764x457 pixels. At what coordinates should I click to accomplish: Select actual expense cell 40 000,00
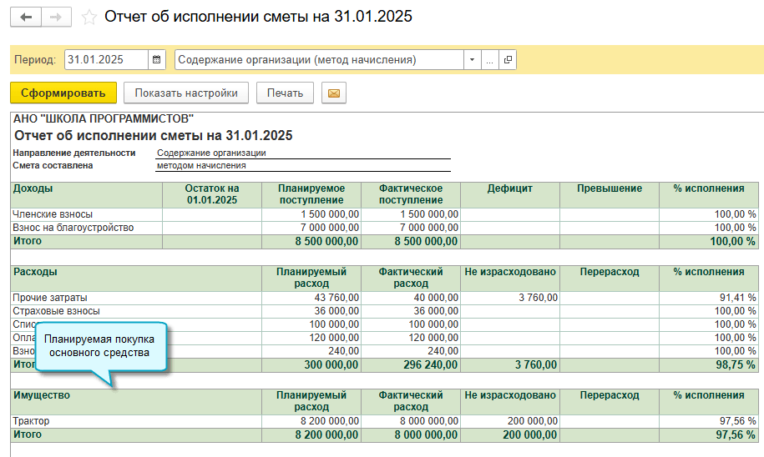tap(411, 298)
